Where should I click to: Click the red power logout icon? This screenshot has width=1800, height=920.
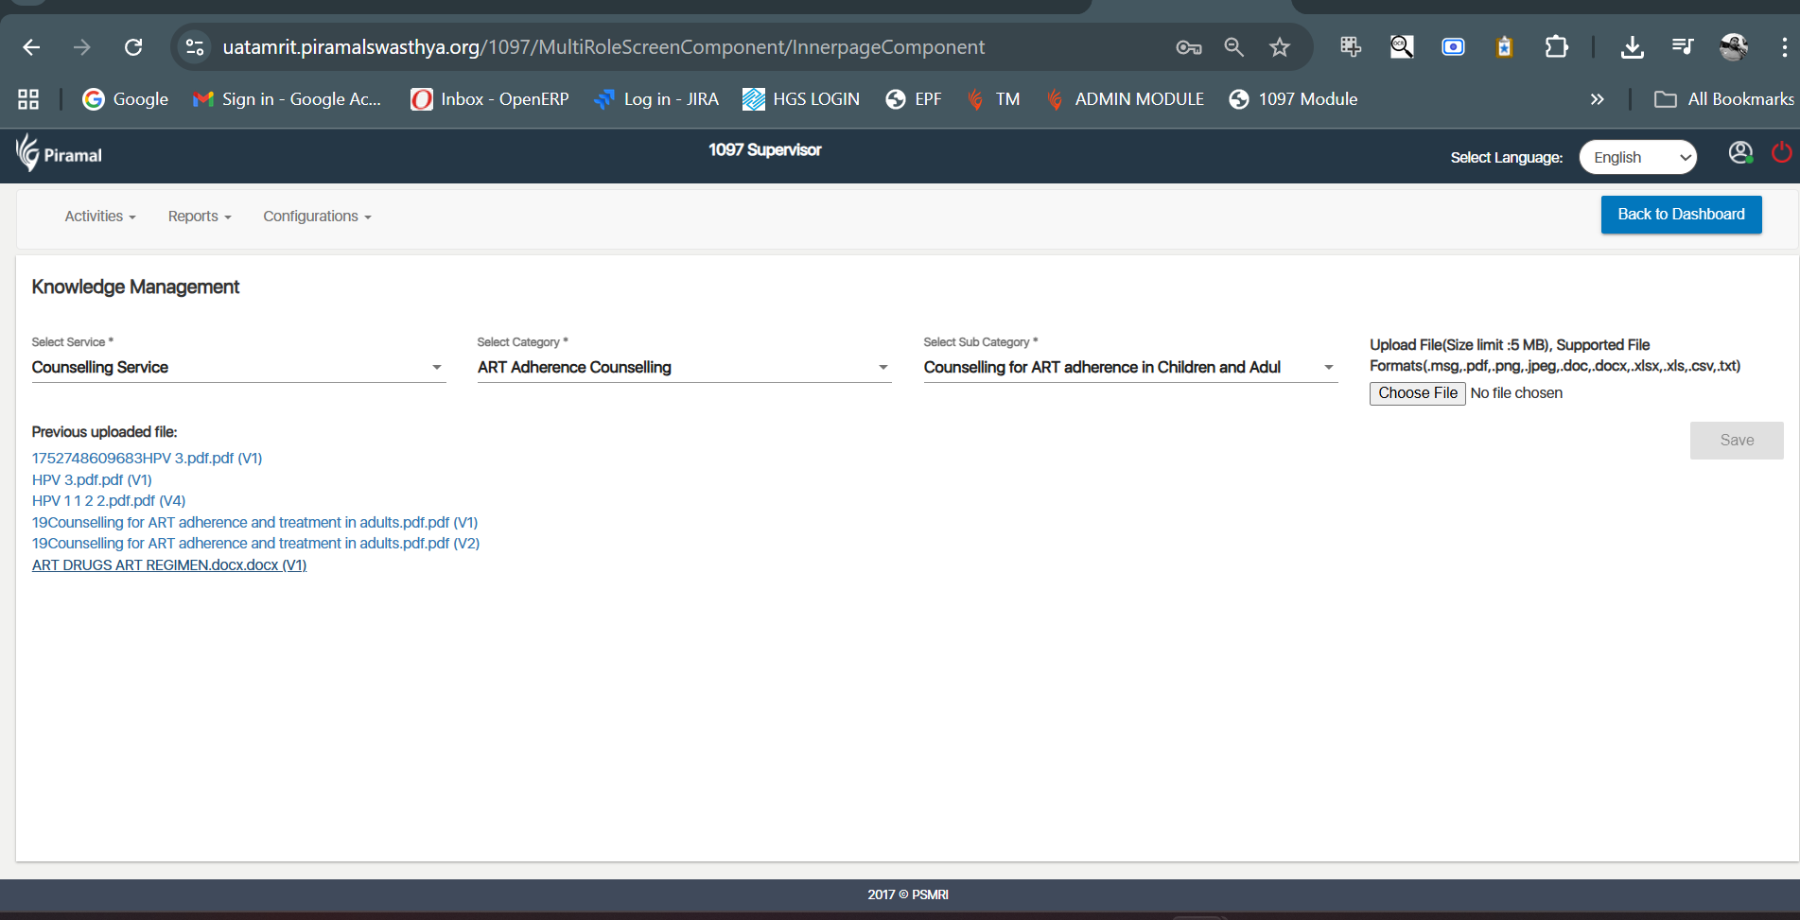click(1781, 152)
